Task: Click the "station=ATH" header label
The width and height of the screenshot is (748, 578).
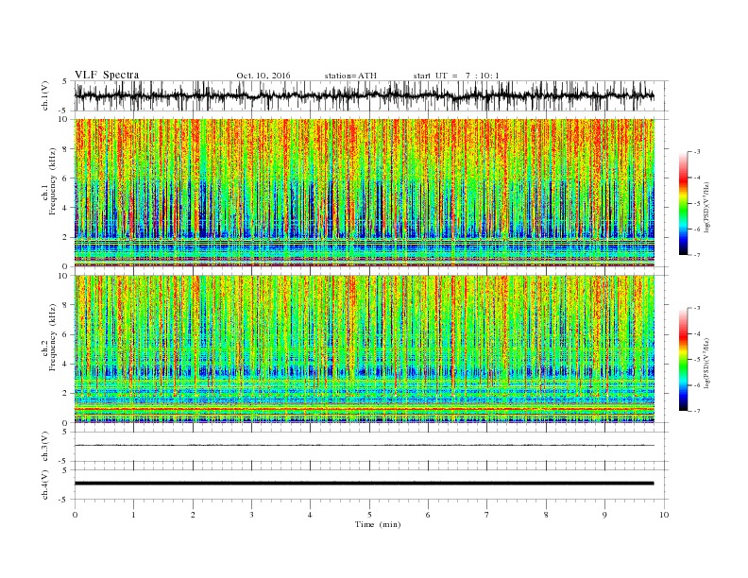Action: pyautogui.click(x=350, y=76)
